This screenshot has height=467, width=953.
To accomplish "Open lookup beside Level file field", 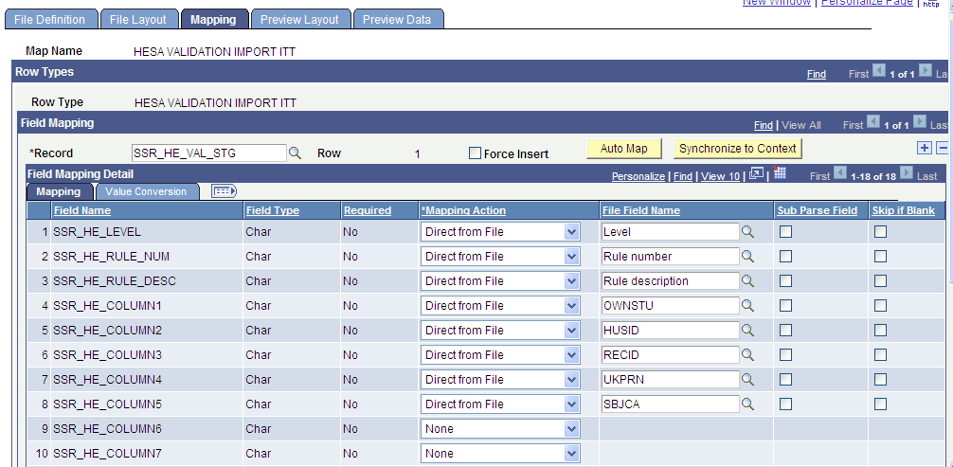I will 747,232.
